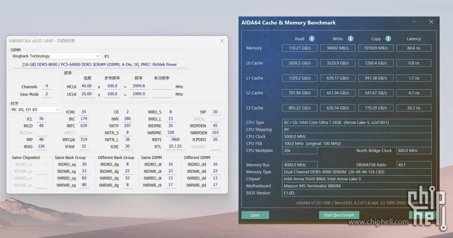The width and height of the screenshot is (453, 238).
Task: Click the Memory Bus 4000.0 MHz field
Action: [x=300, y=165]
